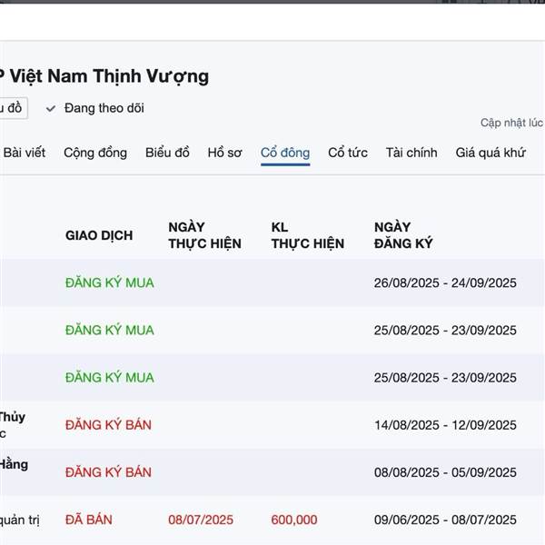The width and height of the screenshot is (545, 545).
Task: Click the GIAO DỊCH column header
Action: [x=99, y=235]
